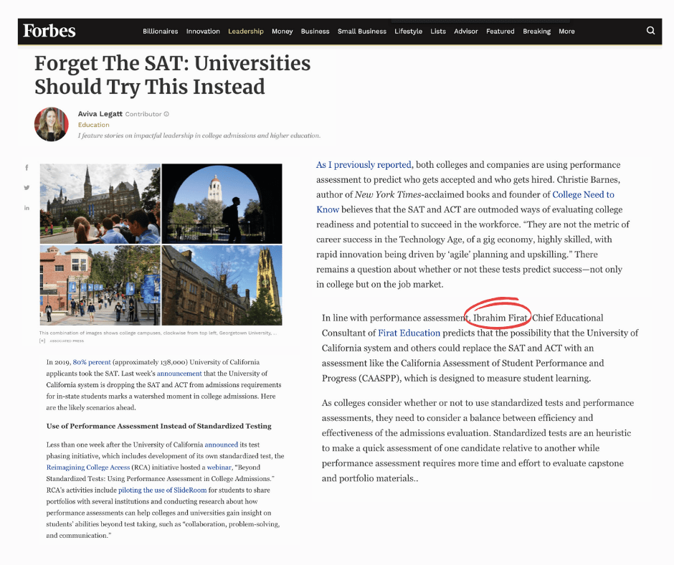Select Leadership in the navigation bar
Screen dimensions: 674x565
(246, 32)
